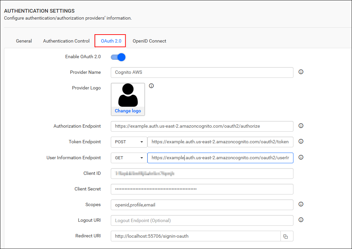Click the Token Endpoint URL field
352x249 pixels.
(220, 142)
